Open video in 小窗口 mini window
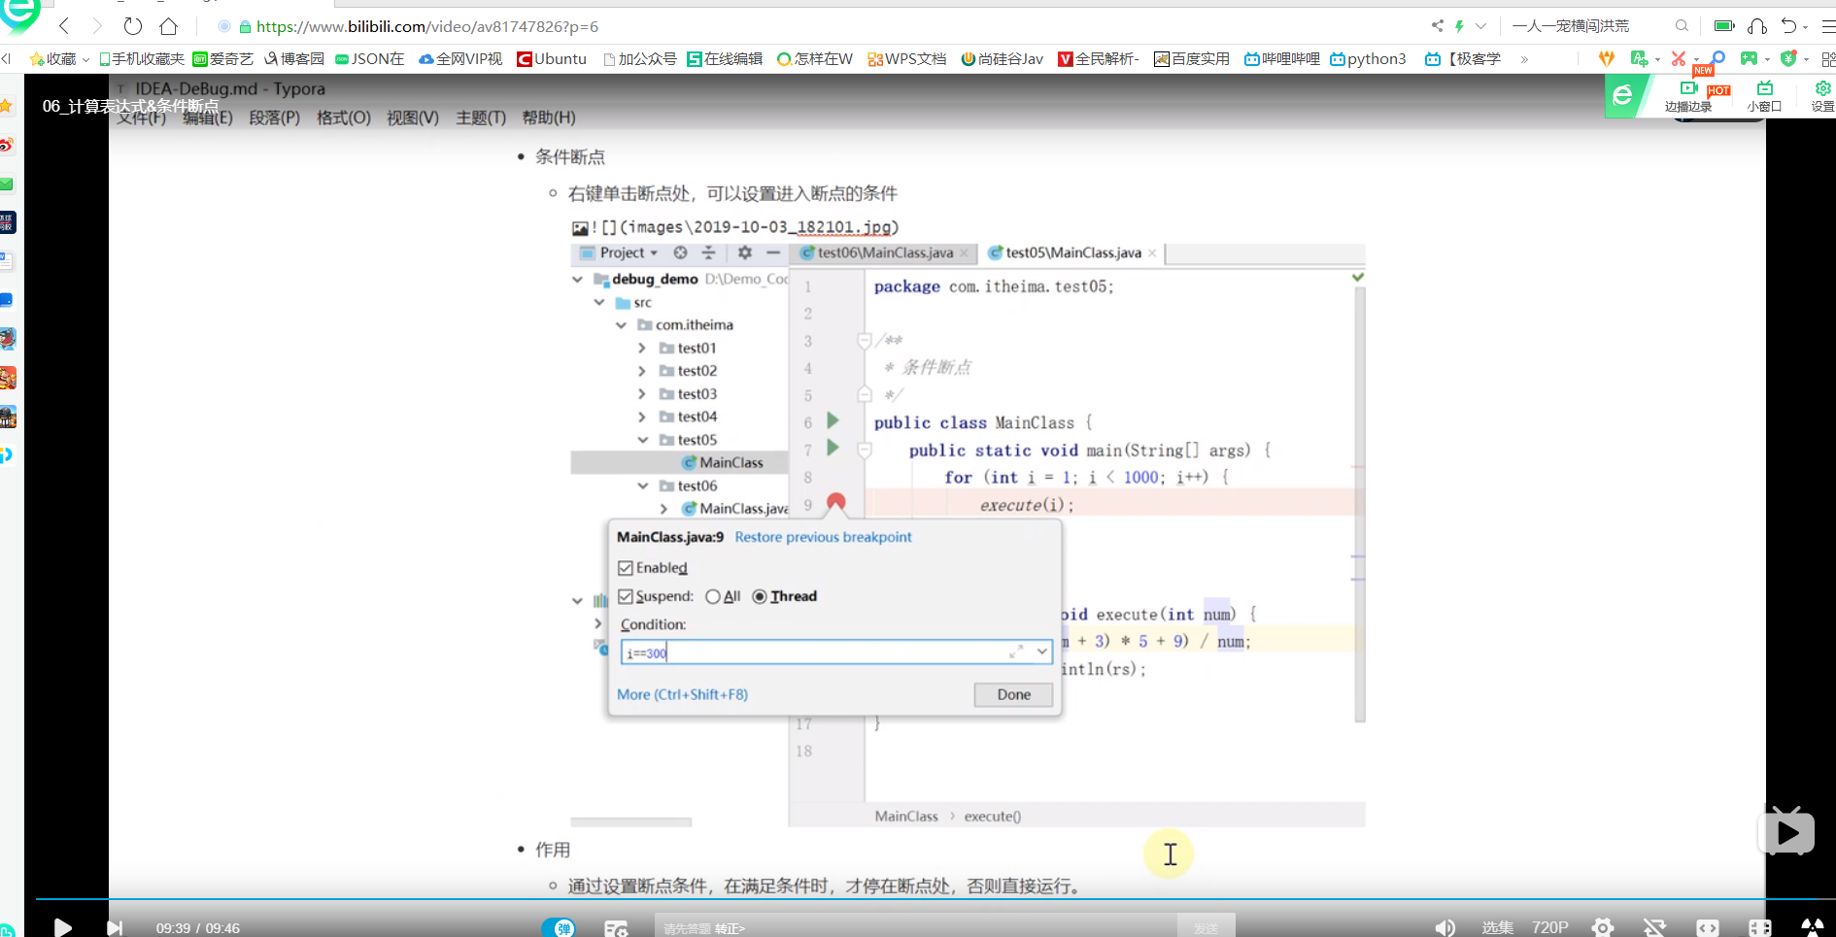This screenshot has width=1836, height=937. 1764,97
